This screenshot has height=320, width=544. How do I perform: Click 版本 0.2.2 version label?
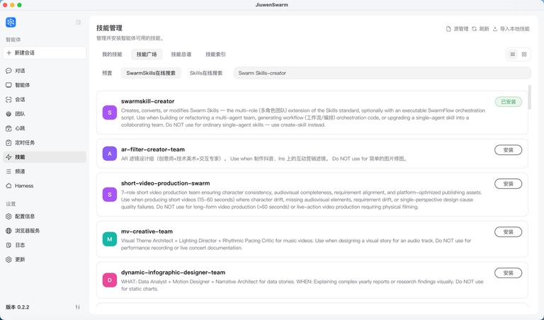[17, 307]
